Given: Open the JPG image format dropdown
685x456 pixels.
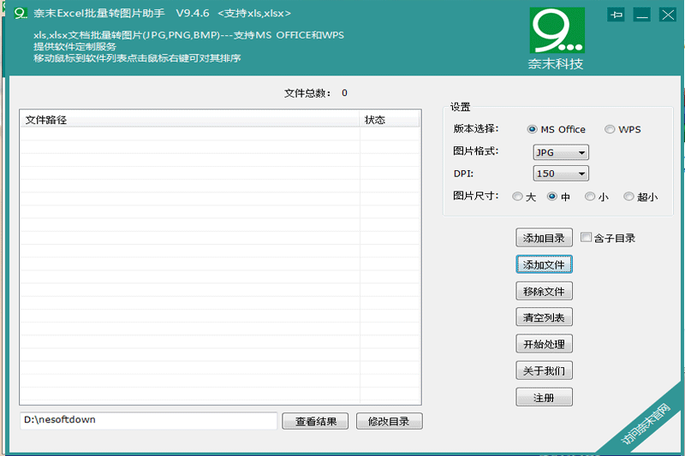Looking at the screenshot, I should tap(560, 152).
